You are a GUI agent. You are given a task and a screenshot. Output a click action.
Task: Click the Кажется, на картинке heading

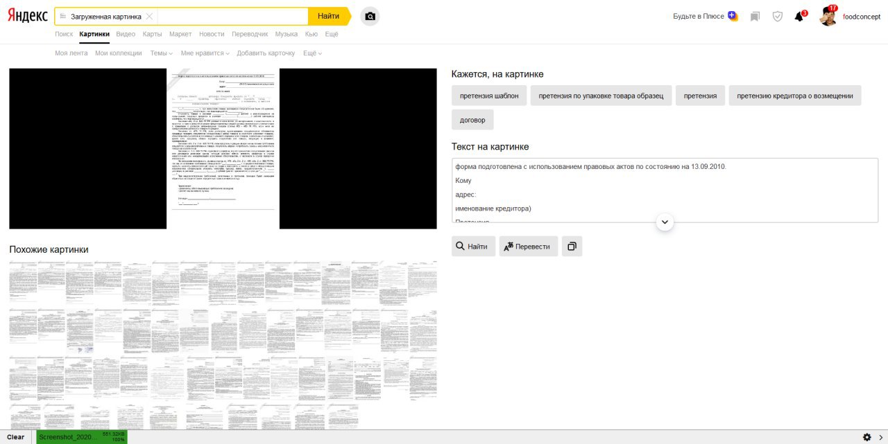[497, 74]
